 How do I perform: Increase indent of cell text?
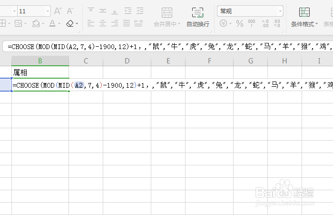point(140,10)
